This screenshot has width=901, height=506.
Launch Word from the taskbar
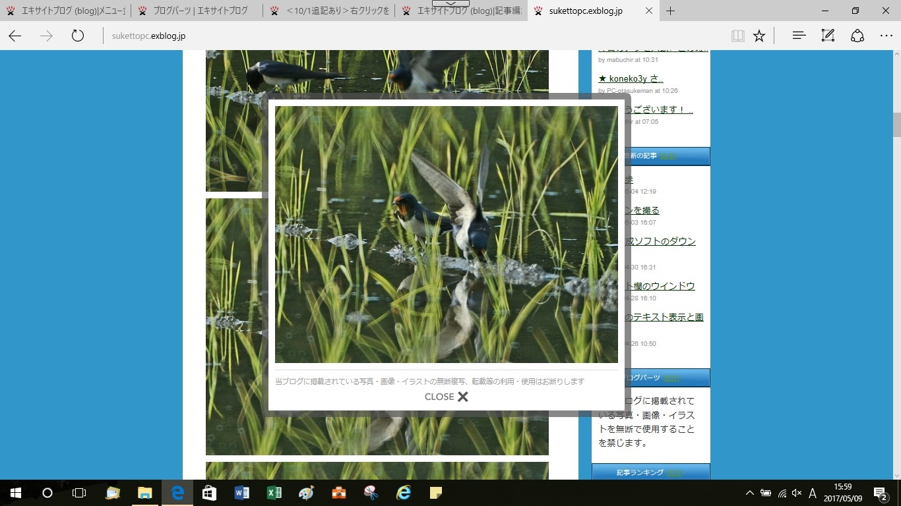coord(241,493)
